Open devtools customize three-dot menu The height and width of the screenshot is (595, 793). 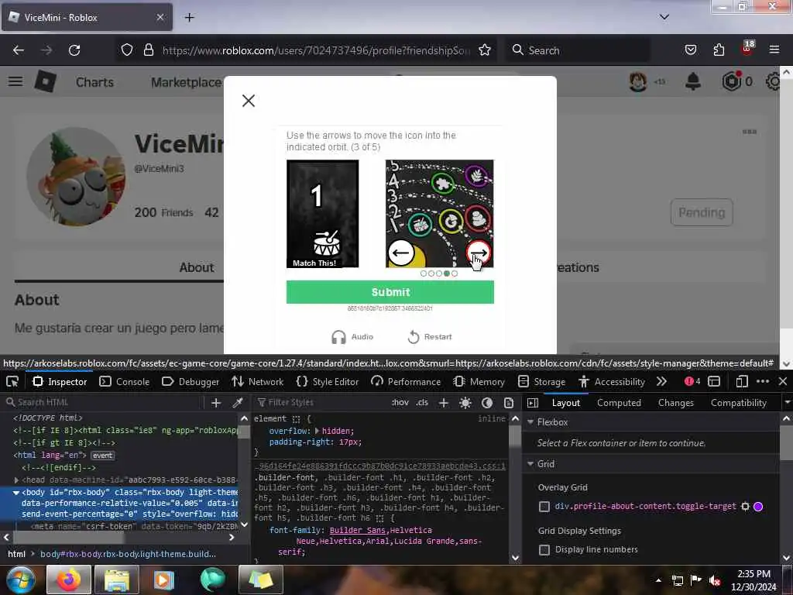click(763, 381)
